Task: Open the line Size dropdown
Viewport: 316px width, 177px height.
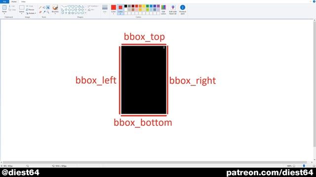Action: tap(105, 9)
